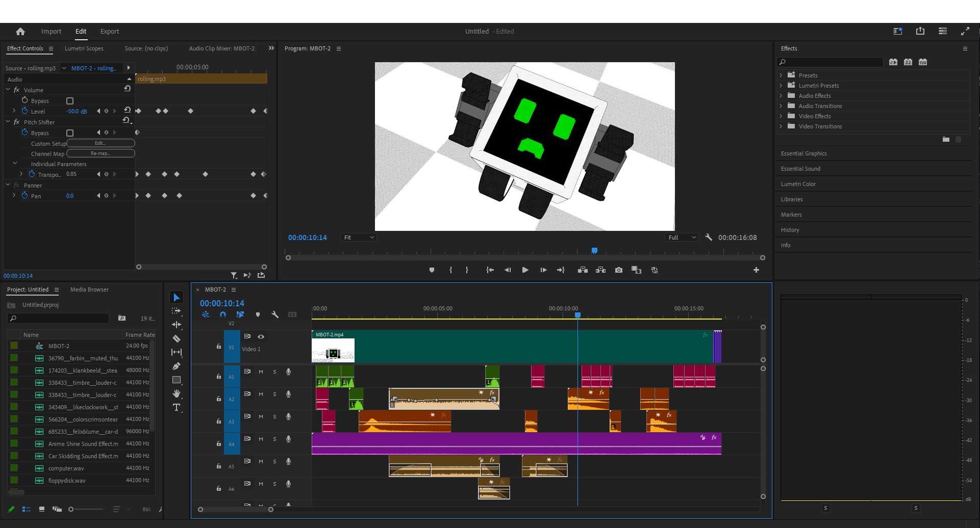Click the Lift button in Program monitor

[583, 270]
